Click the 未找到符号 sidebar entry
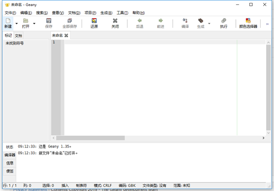 (x=15, y=43)
